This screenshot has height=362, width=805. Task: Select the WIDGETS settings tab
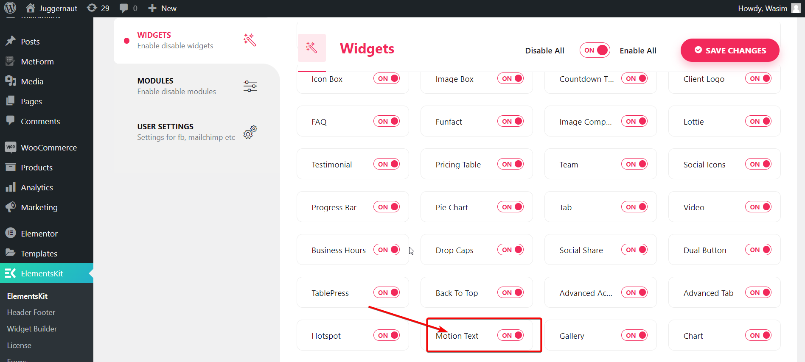(196, 40)
